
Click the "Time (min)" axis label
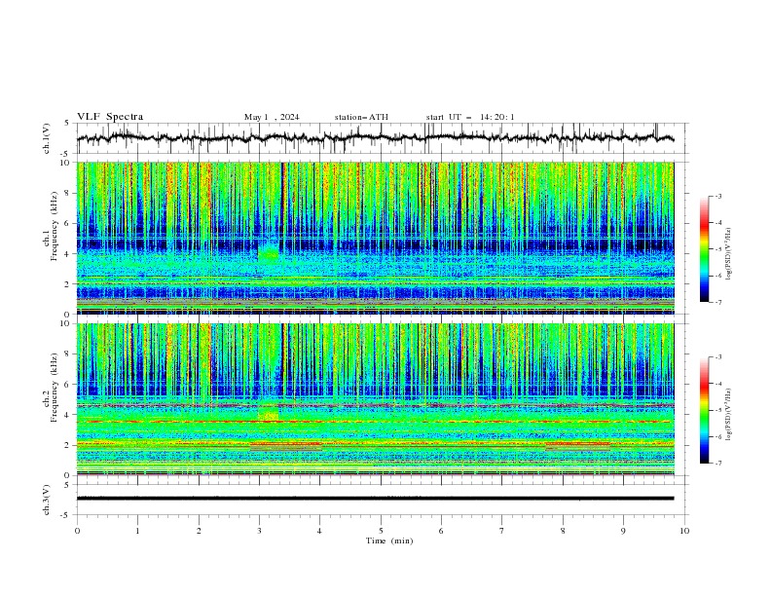tap(389, 540)
